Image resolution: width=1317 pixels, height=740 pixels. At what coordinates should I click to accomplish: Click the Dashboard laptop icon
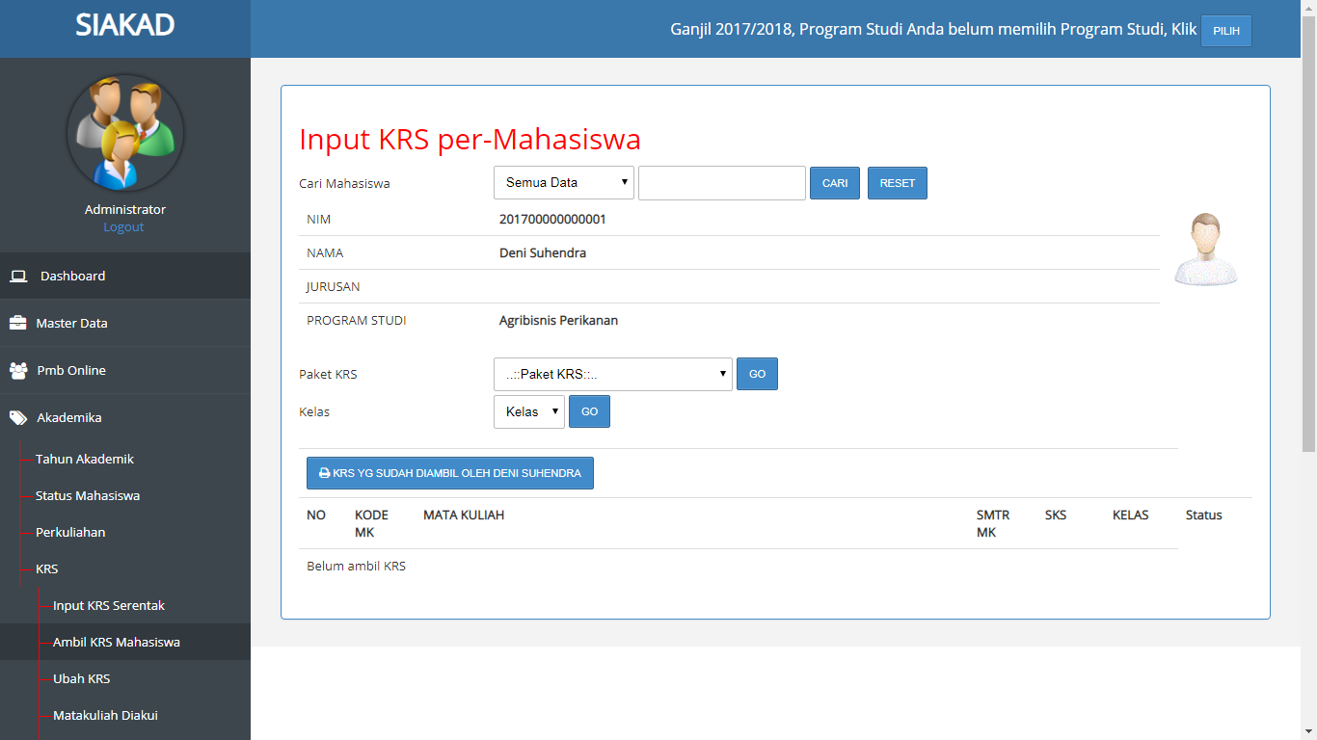tap(18, 277)
